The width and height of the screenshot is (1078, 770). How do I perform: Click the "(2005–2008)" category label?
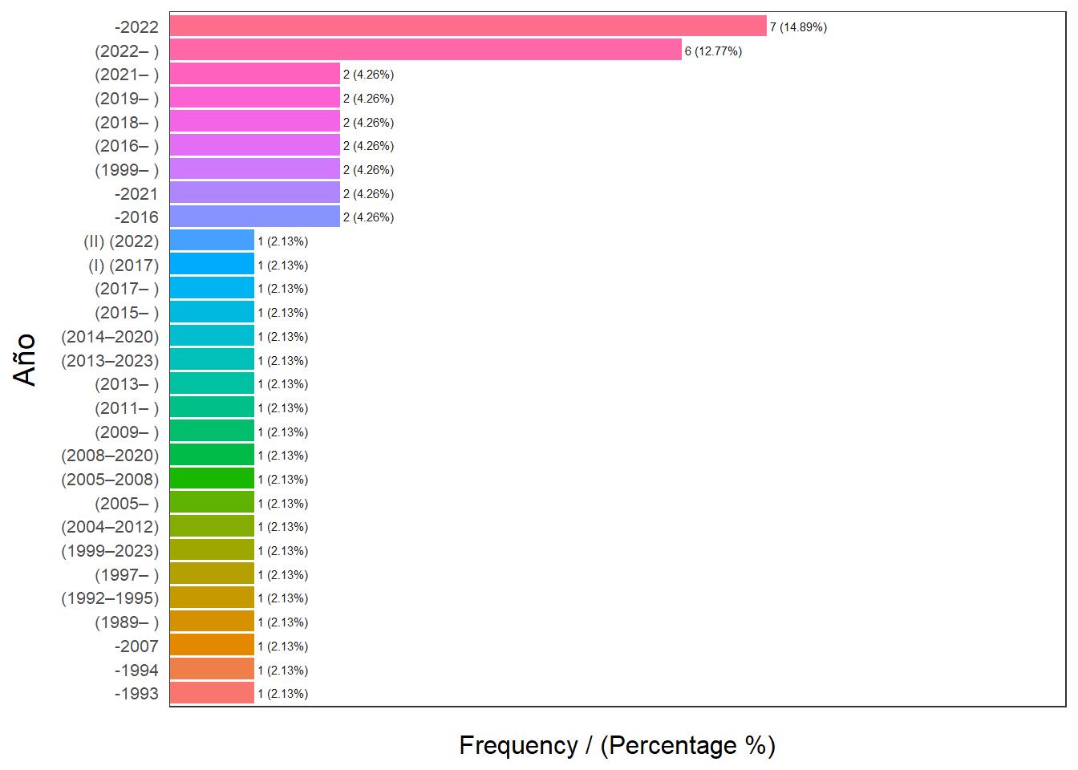[x=110, y=480]
